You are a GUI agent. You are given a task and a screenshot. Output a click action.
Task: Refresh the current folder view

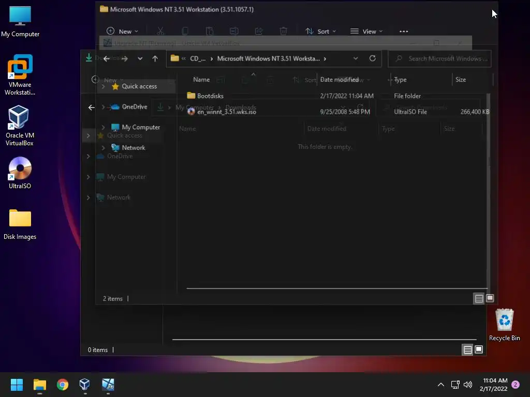point(373,58)
